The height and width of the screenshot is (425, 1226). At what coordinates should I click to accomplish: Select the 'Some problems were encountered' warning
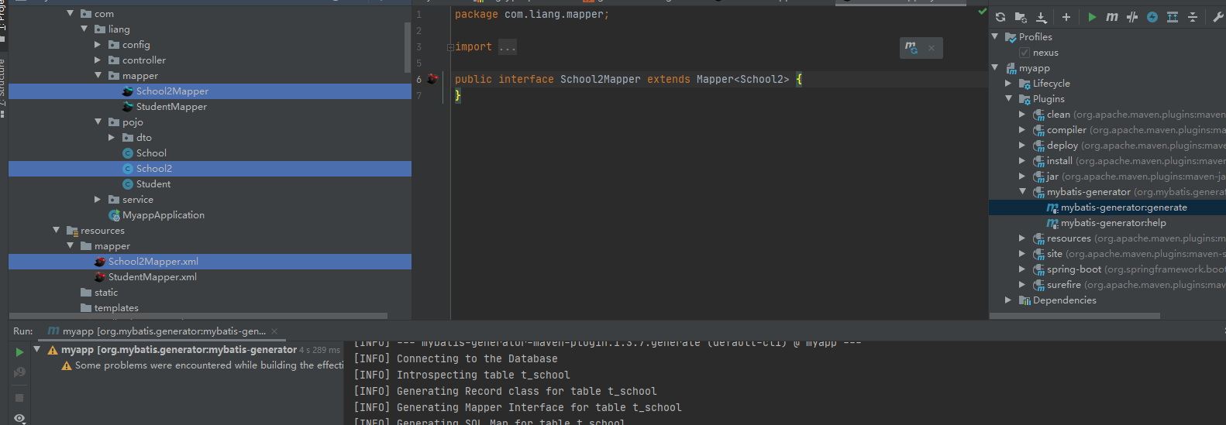(209, 365)
